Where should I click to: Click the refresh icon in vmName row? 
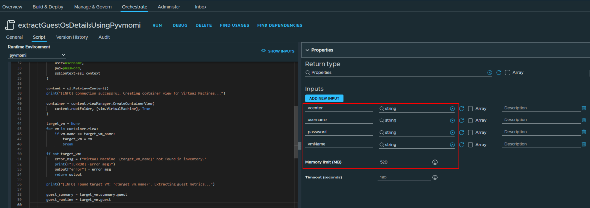(x=461, y=145)
